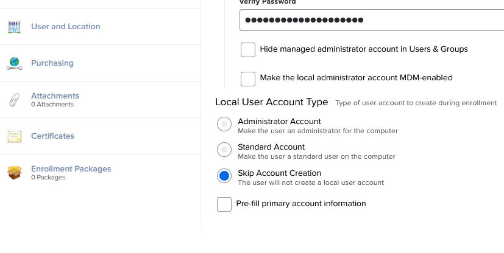Click into the Verify Password field
The height and width of the screenshot is (253, 504).
pos(372,20)
